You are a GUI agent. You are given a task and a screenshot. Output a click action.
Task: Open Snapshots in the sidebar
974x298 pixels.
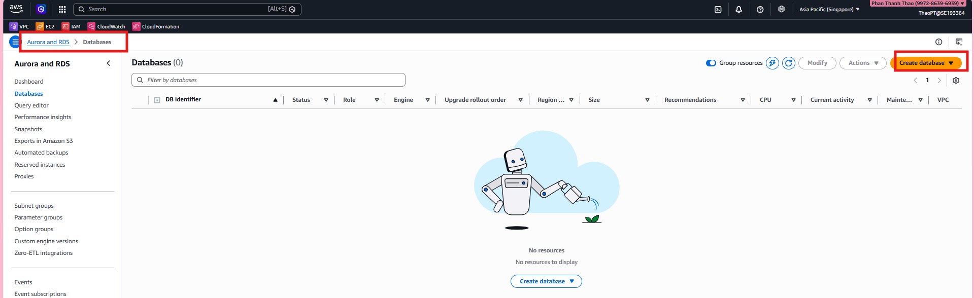[28, 129]
